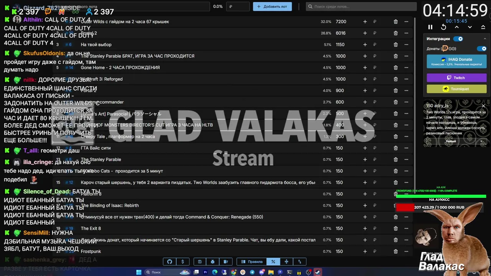Open Windows Start menu
Screen dimensions: 491x276
[139, 272]
